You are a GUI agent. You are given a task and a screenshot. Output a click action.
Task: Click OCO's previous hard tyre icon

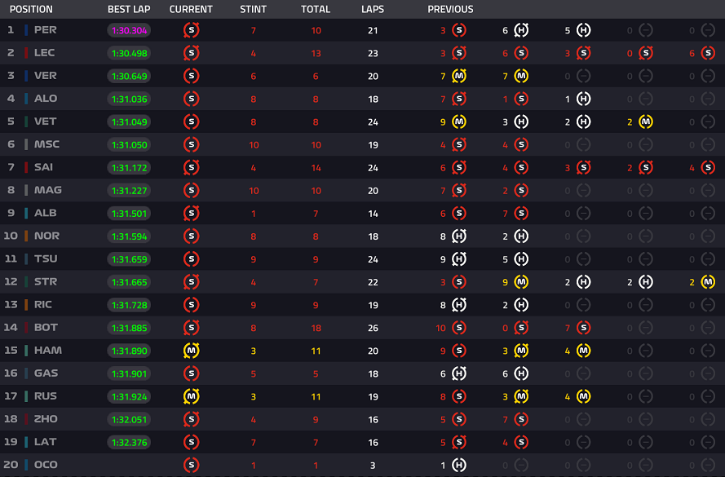coord(458,465)
